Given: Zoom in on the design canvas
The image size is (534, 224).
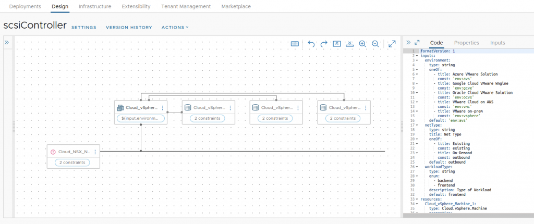Looking at the screenshot, I should [x=362, y=44].
